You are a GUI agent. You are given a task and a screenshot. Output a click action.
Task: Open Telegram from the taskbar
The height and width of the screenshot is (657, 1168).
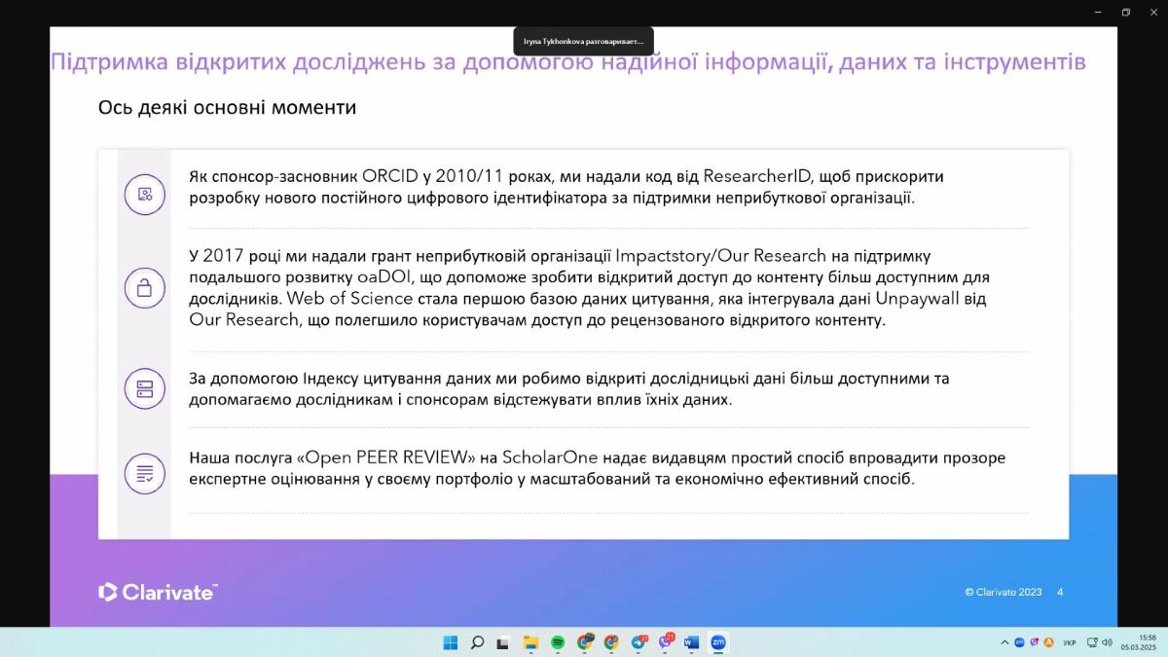coord(639,642)
